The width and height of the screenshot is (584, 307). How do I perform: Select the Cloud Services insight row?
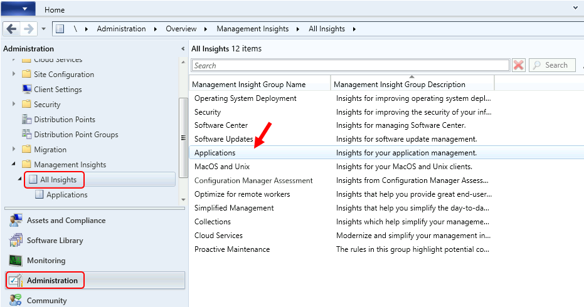pos(386,236)
